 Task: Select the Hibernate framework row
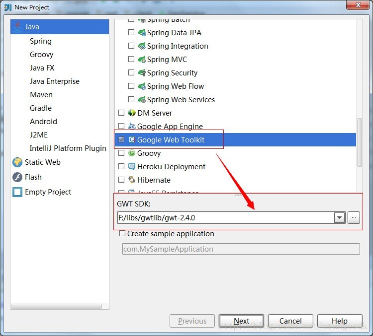click(236, 180)
